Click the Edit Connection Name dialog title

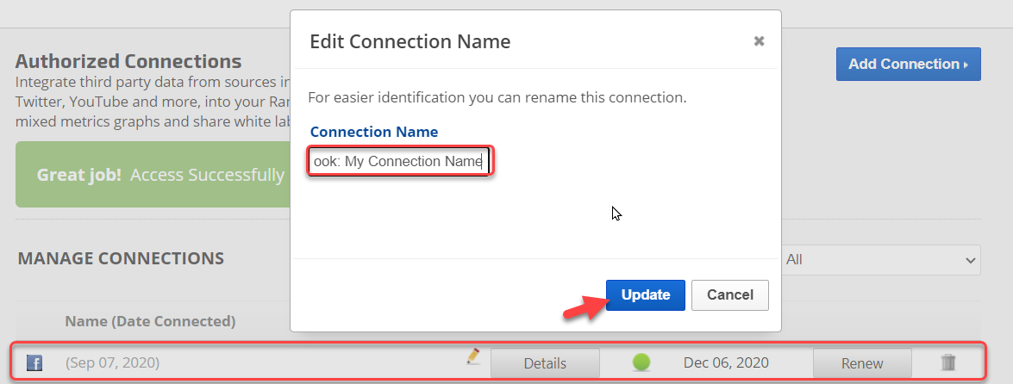410,41
